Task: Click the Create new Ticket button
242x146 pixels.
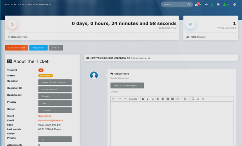Action: coord(17,48)
